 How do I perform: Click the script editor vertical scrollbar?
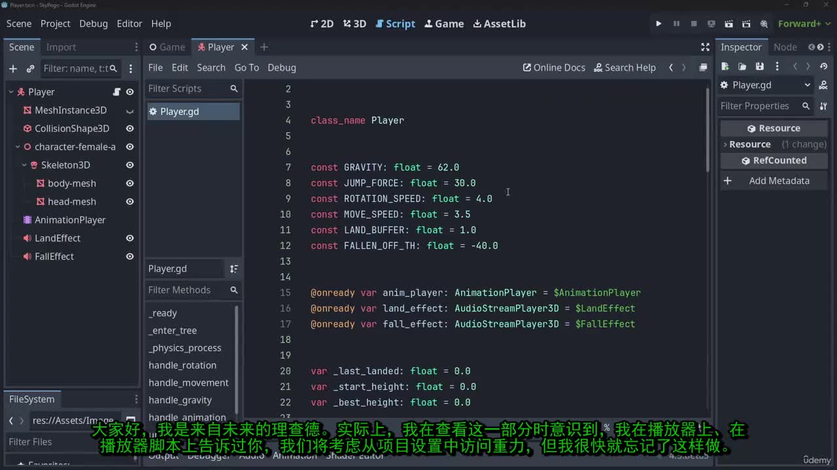[707, 131]
